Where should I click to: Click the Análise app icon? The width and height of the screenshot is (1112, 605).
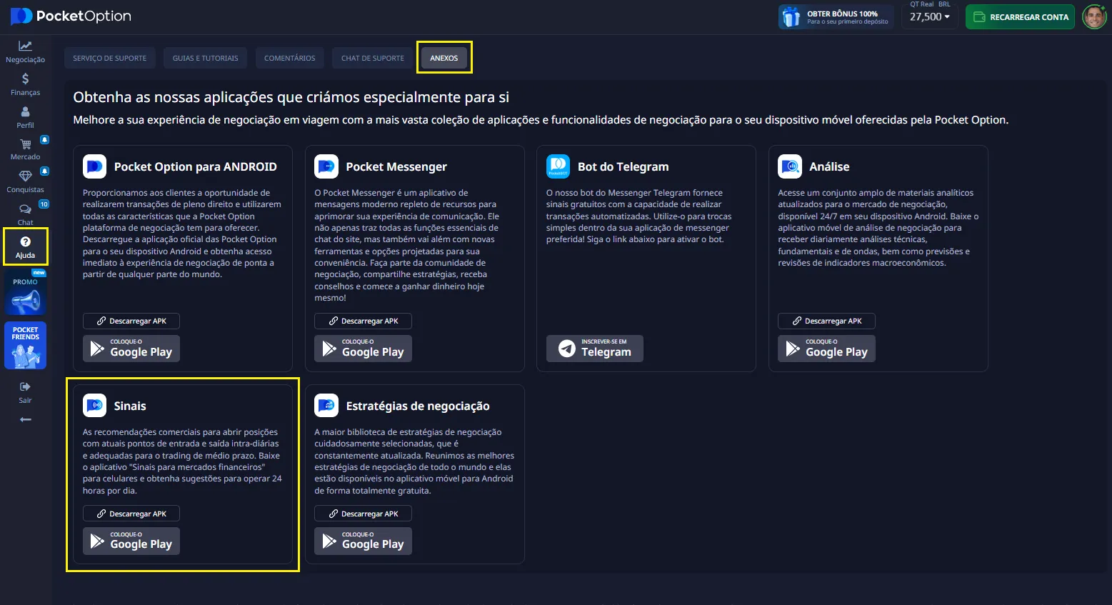790,166
